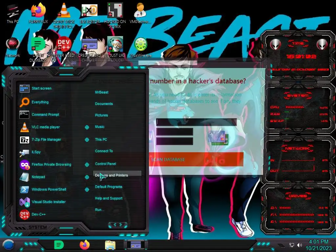Expand 7-Zip File Manager jump list arrow
The width and height of the screenshot is (336, 252).
point(87,139)
